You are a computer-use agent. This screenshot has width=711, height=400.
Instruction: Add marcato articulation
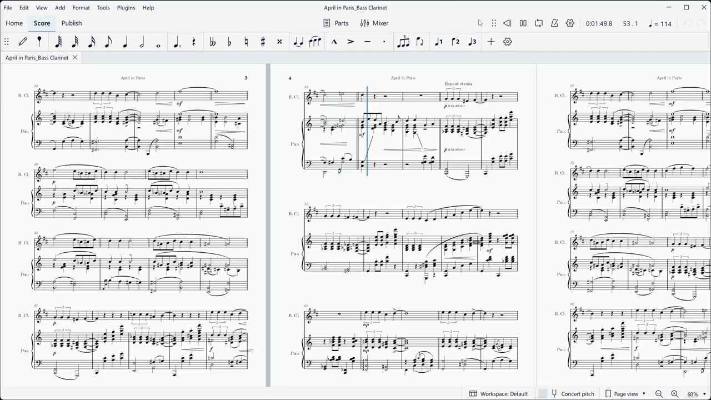(334, 42)
